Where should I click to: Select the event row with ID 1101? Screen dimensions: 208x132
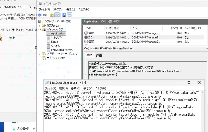tap(144, 33)
